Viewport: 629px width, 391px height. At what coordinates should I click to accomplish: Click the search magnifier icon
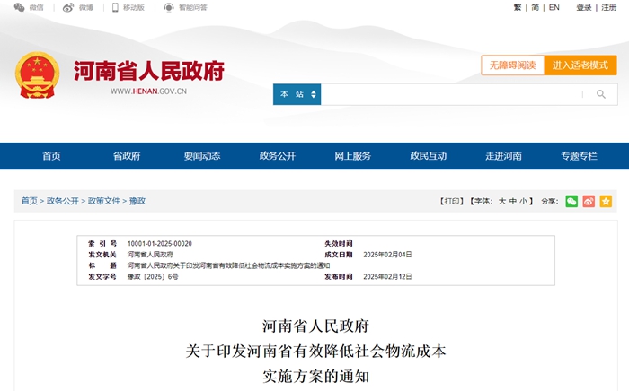point(600,94)
